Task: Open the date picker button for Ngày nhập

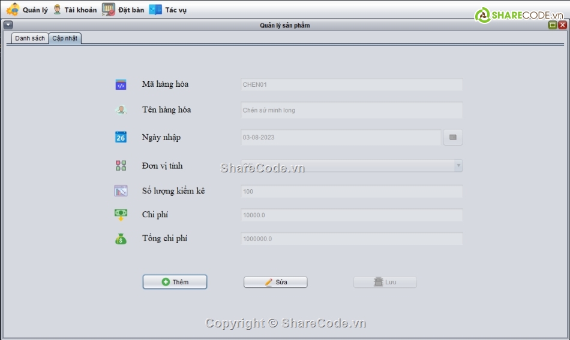Action: coord(453,138)
